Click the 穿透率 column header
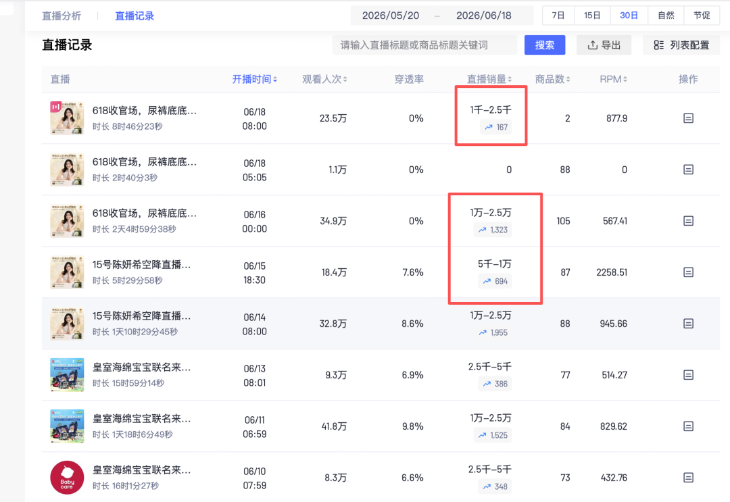The image size is (730, 502). pyautogui.click(x=409, y=80)
